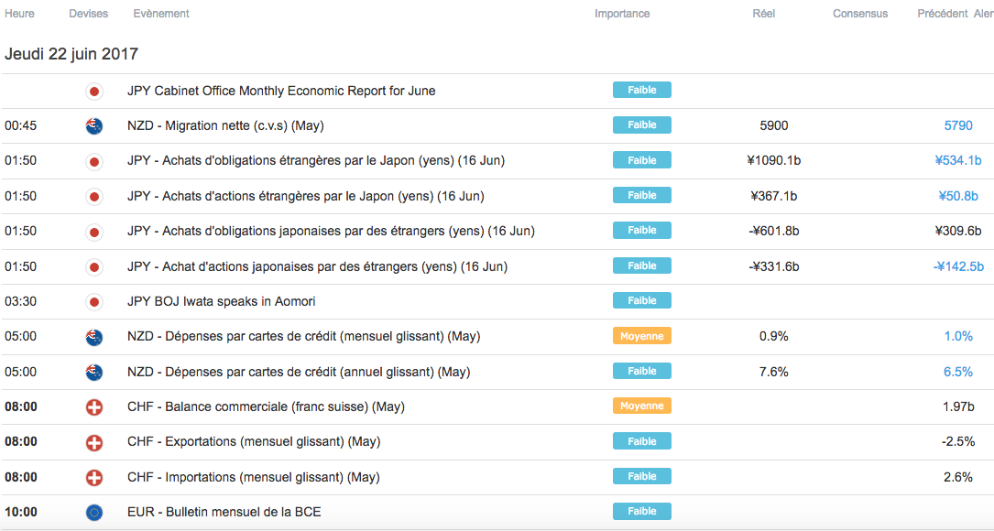This screenshot has width=994, height=531.
Task: Click the Consensus column header
Action: (x=860, y=14)
